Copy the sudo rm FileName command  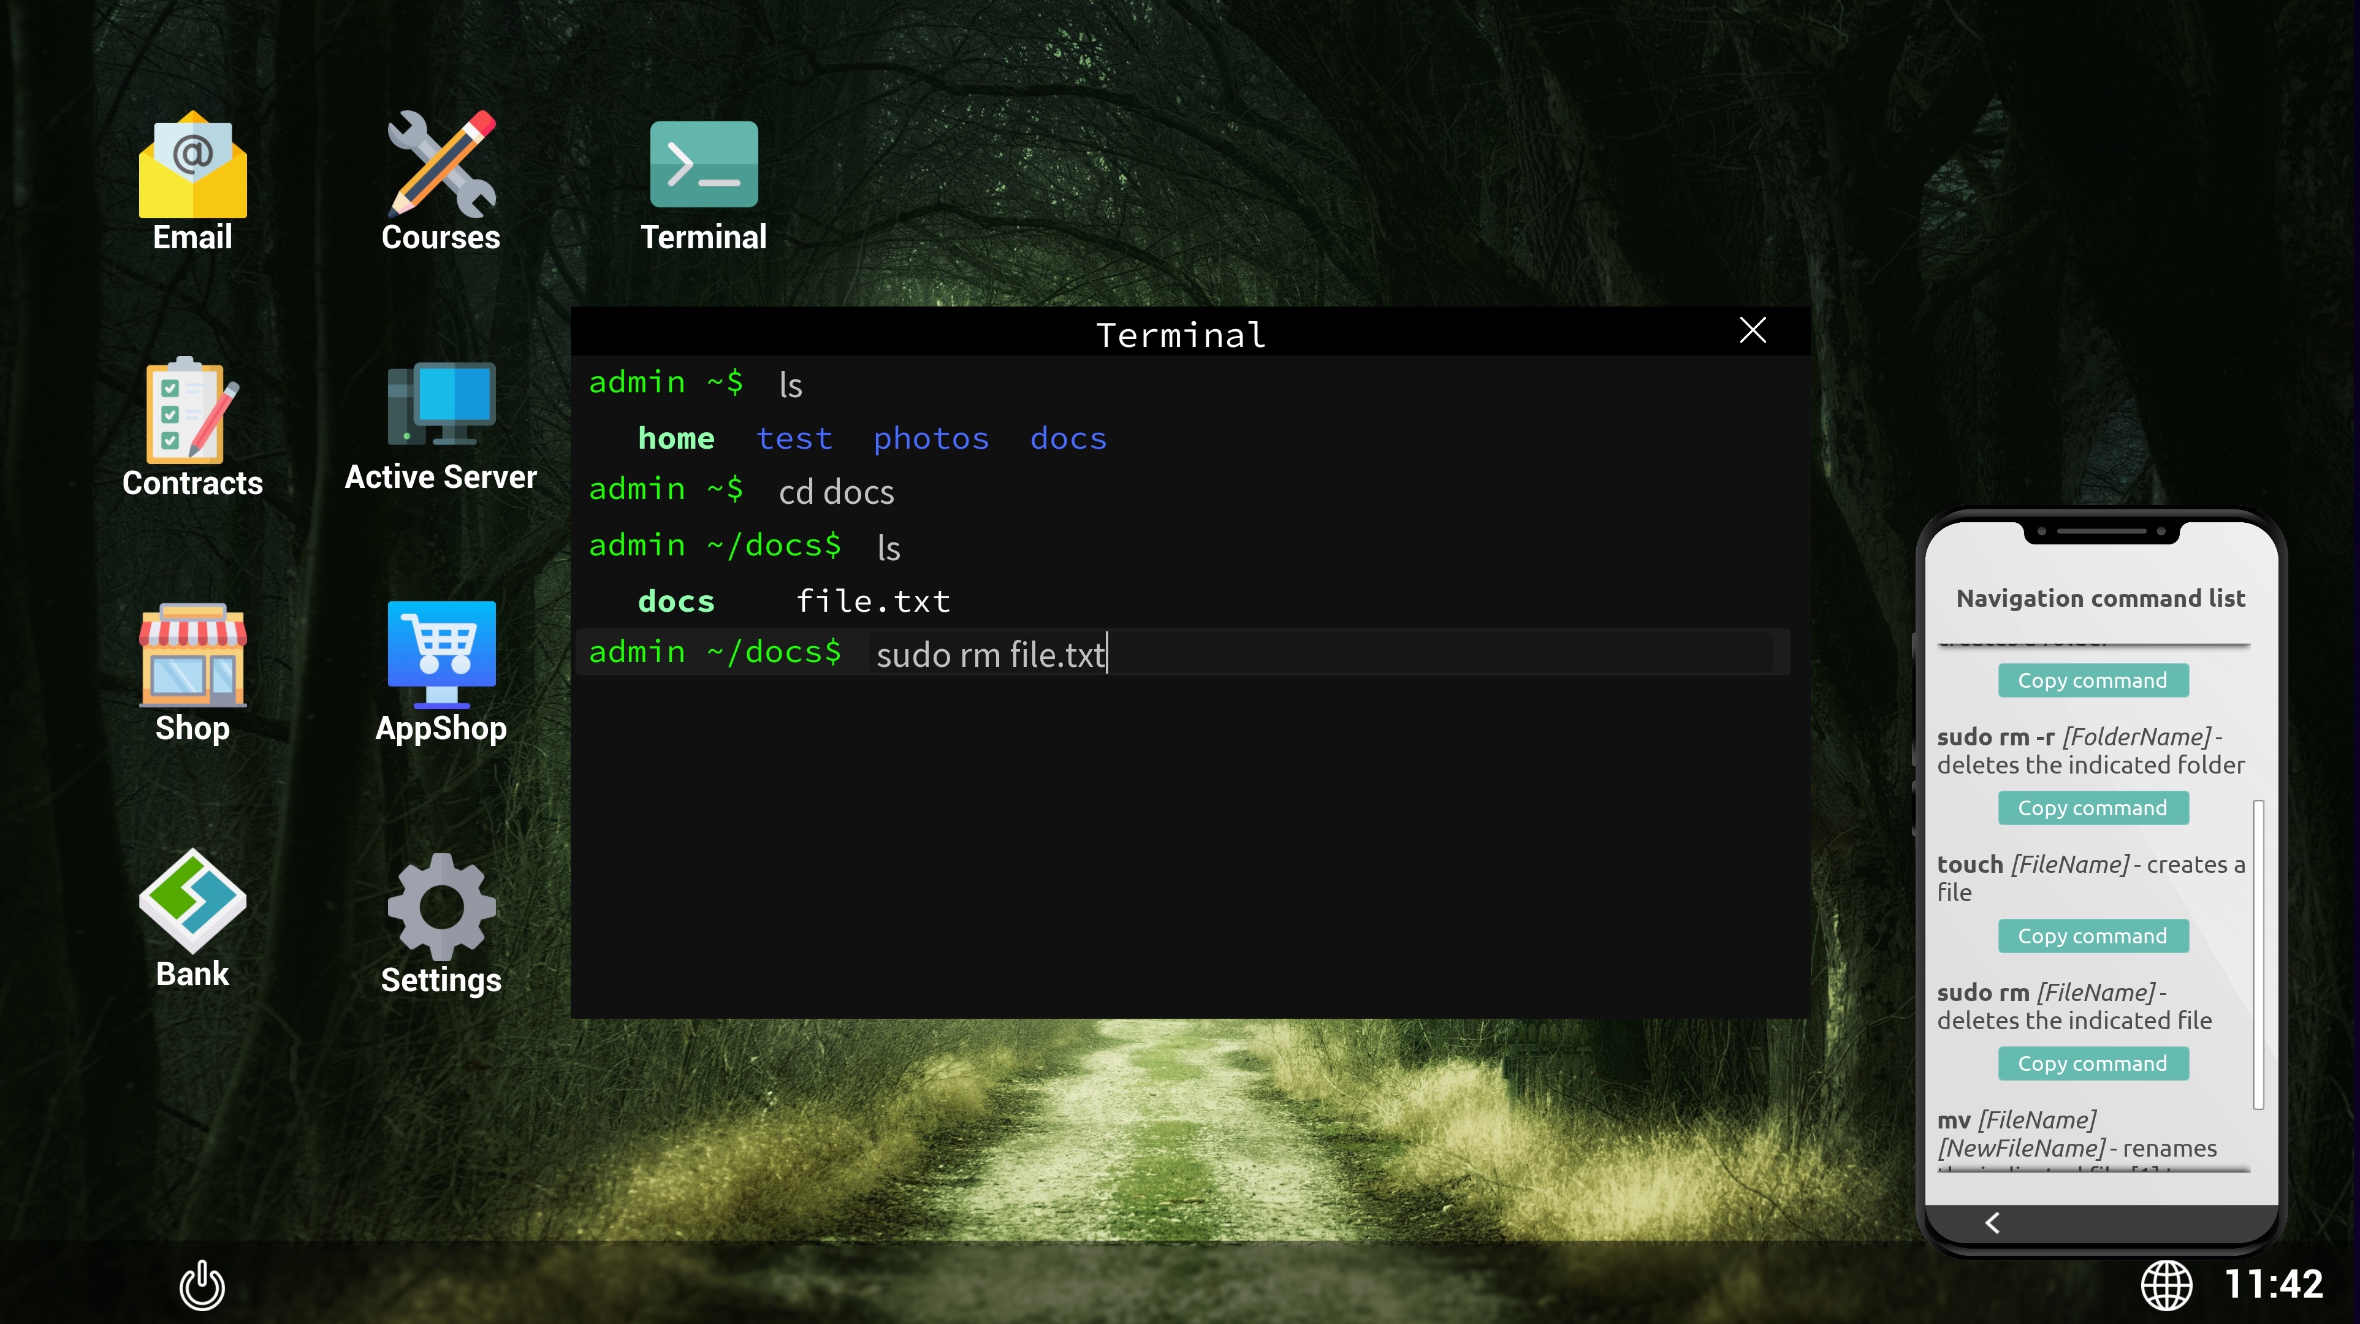2093,1063
